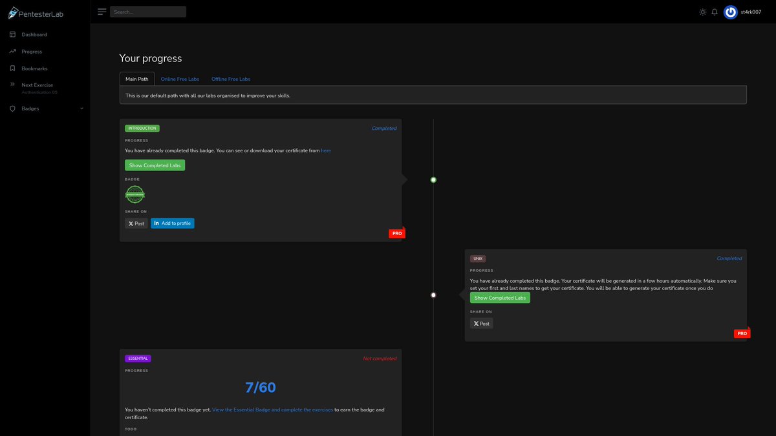Open Next Exercise Authentication 05
Image resolution: width=776 pixels, height=436 pixels.
point(39,88)
